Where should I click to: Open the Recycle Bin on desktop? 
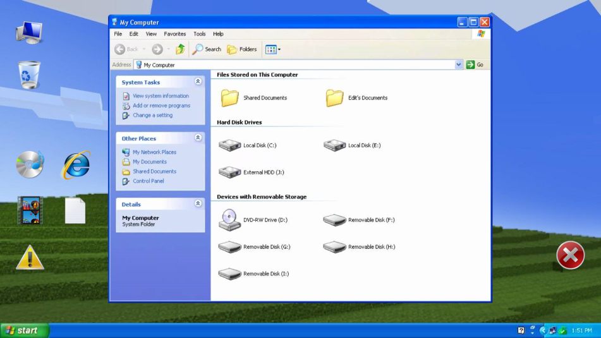(x=29, y=75)
